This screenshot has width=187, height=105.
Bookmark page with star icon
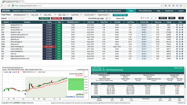pos(162,6)
